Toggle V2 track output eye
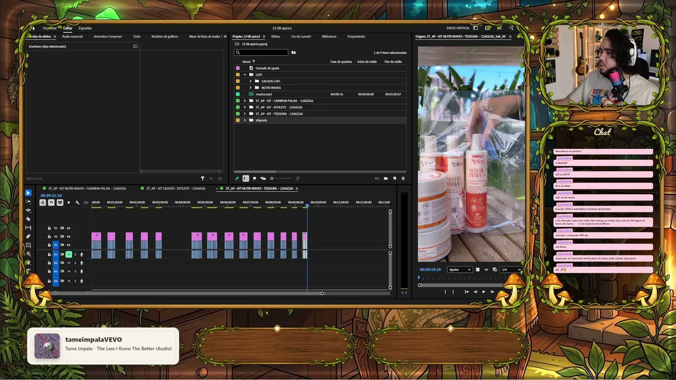 point(68,236)
